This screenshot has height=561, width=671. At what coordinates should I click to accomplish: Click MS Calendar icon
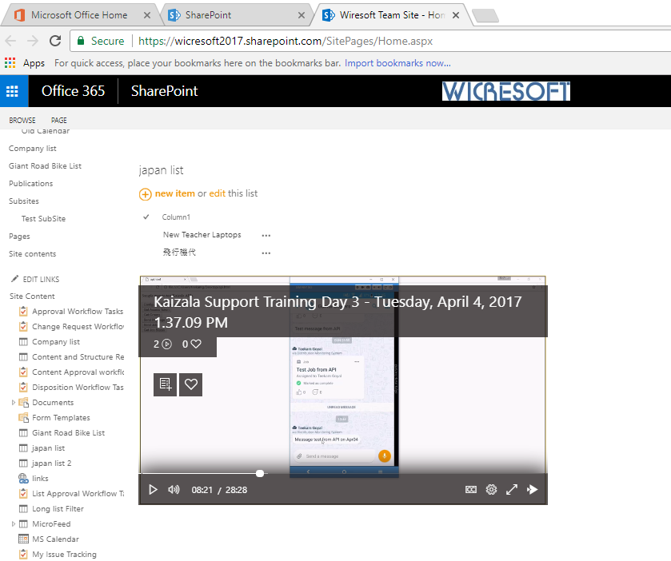click(x=23, y=539)
